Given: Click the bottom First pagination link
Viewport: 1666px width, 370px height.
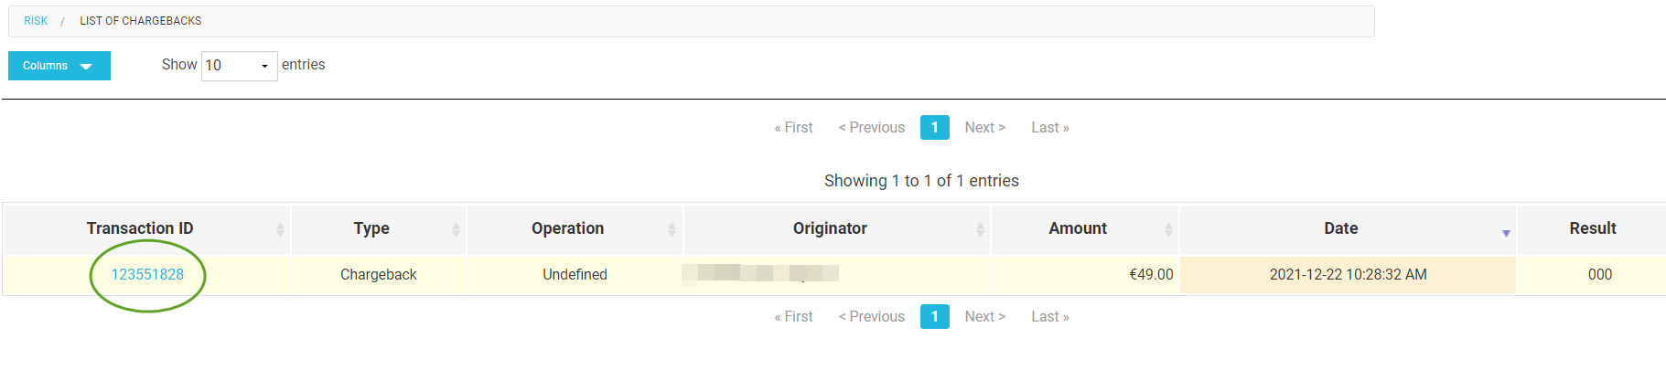Looking at the screenshot, I should [x=793, y=317].
